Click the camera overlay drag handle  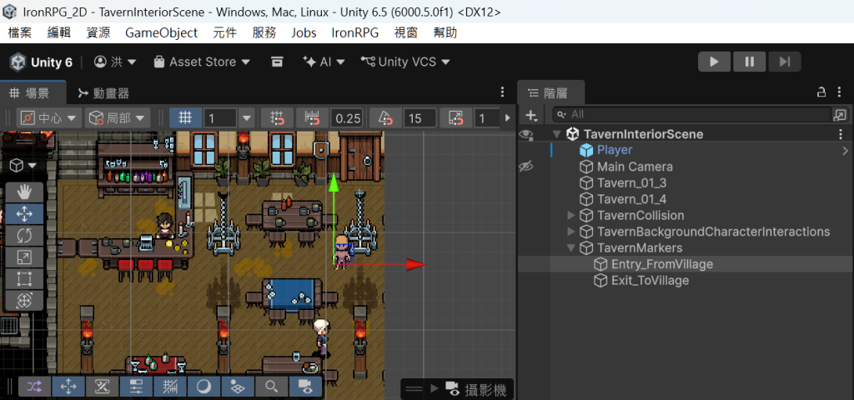pos(414,389)
